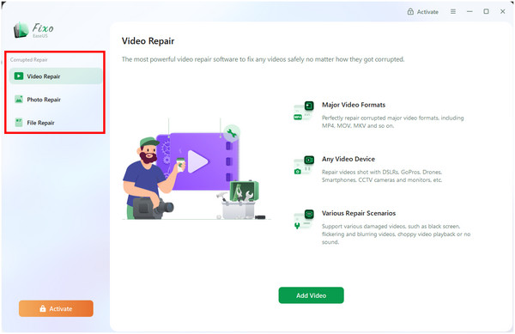Image resolution: width=515 pixels, height=334 pixels.
Task: Maximize the Fixo window
Action: 486,11
